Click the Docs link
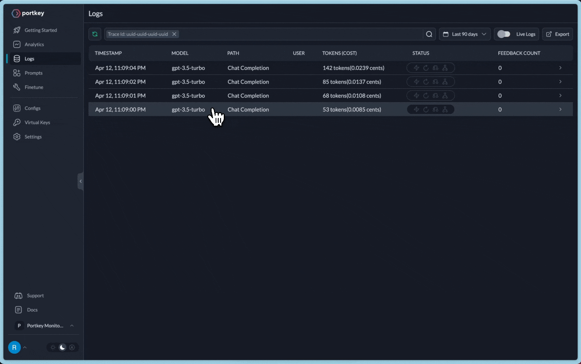This screenshot has height=364, width=581. (32, 310)
